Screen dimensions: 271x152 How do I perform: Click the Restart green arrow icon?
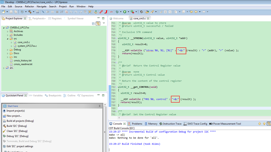(95, 12)
